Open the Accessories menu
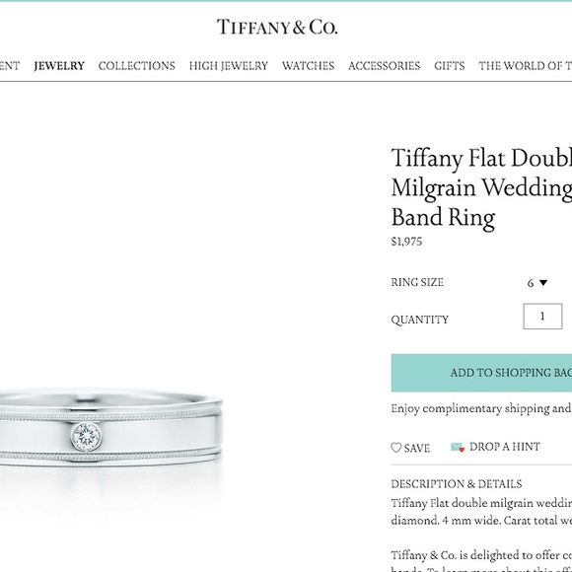Screen dimensions: 572x572 385,66
